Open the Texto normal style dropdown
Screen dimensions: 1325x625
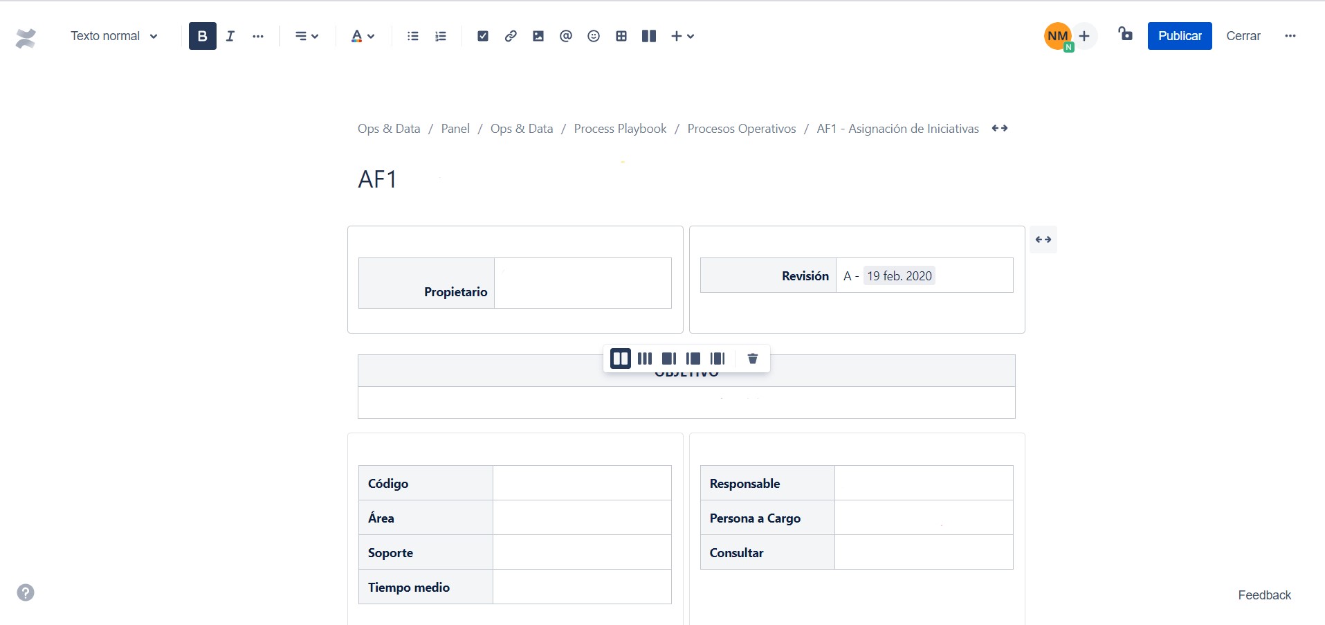click(x=113, y=36)
